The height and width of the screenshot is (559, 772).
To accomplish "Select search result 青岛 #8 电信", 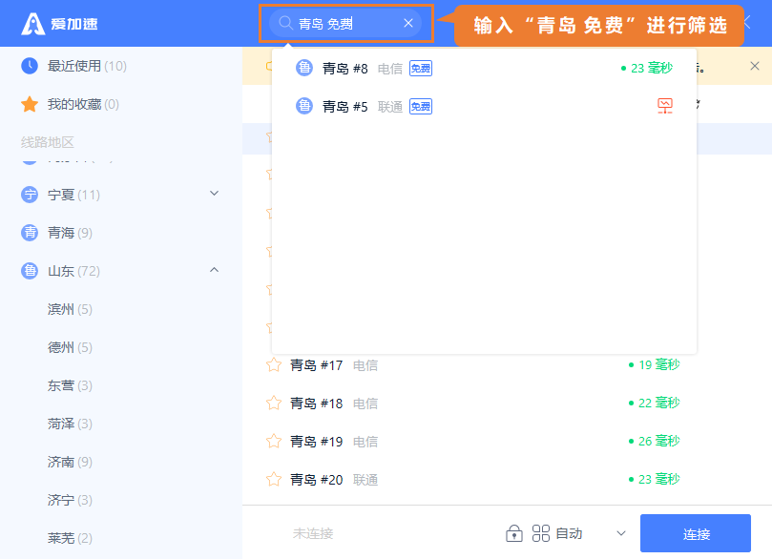I will pyautogui.click(x=484, y=69).
